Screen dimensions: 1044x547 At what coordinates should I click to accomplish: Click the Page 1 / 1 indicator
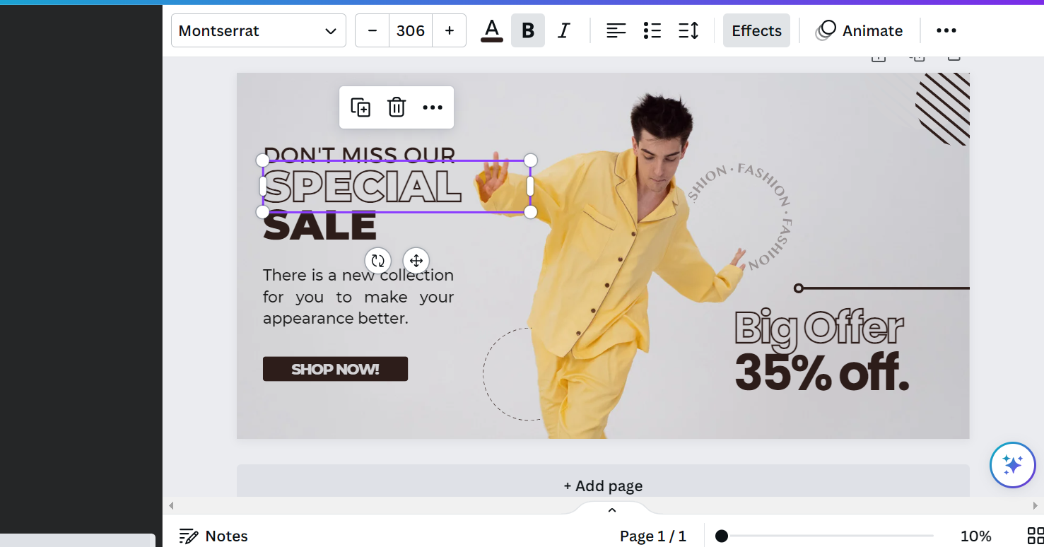[x=652, y=536]
